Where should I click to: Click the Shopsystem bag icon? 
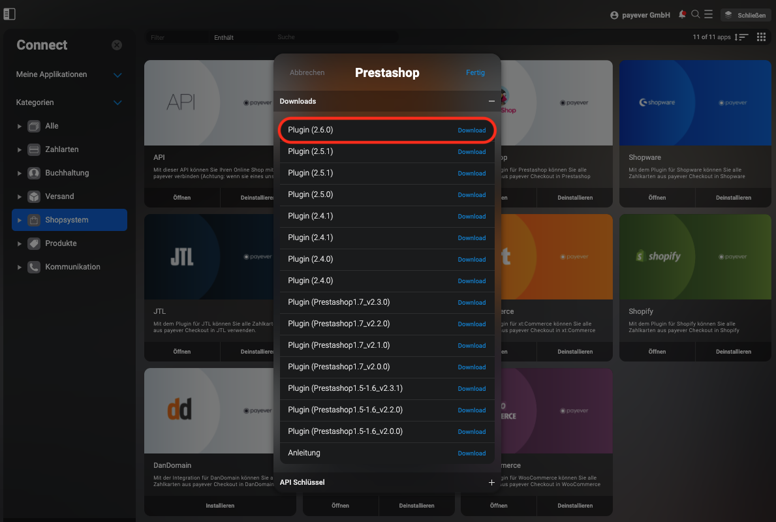pos(34,220)
